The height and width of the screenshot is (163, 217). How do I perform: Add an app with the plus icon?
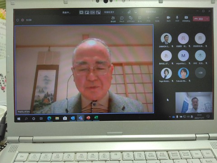pyautogui.click(x=148, y=19)
